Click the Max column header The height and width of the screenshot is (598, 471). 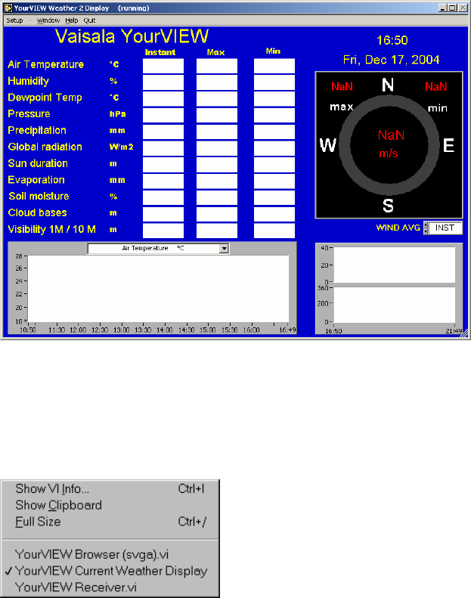click(216, 53)
